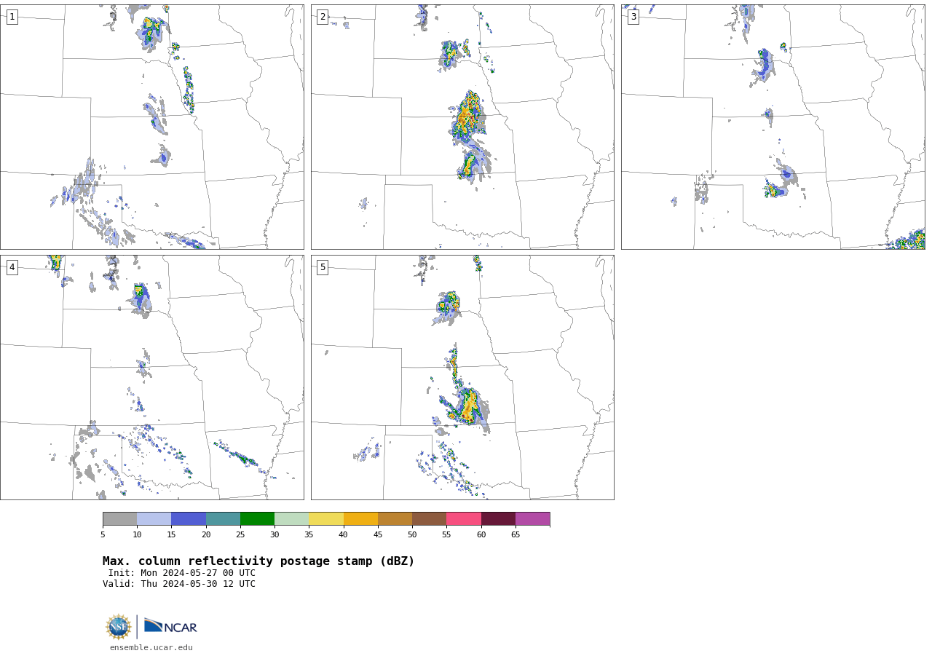
Task: Open the ensemble.ucar.edu link
Action: point(151,647)
